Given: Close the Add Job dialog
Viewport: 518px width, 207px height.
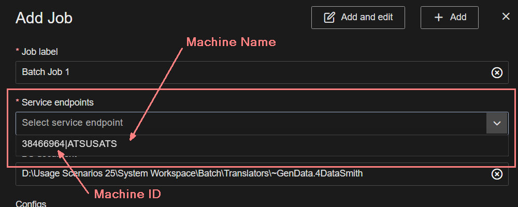Looking at the screenshot, I should [506, 17].
